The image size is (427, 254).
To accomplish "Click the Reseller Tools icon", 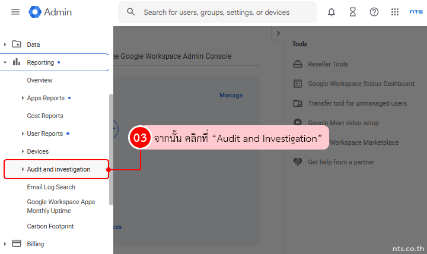I will tap(298, 64).
